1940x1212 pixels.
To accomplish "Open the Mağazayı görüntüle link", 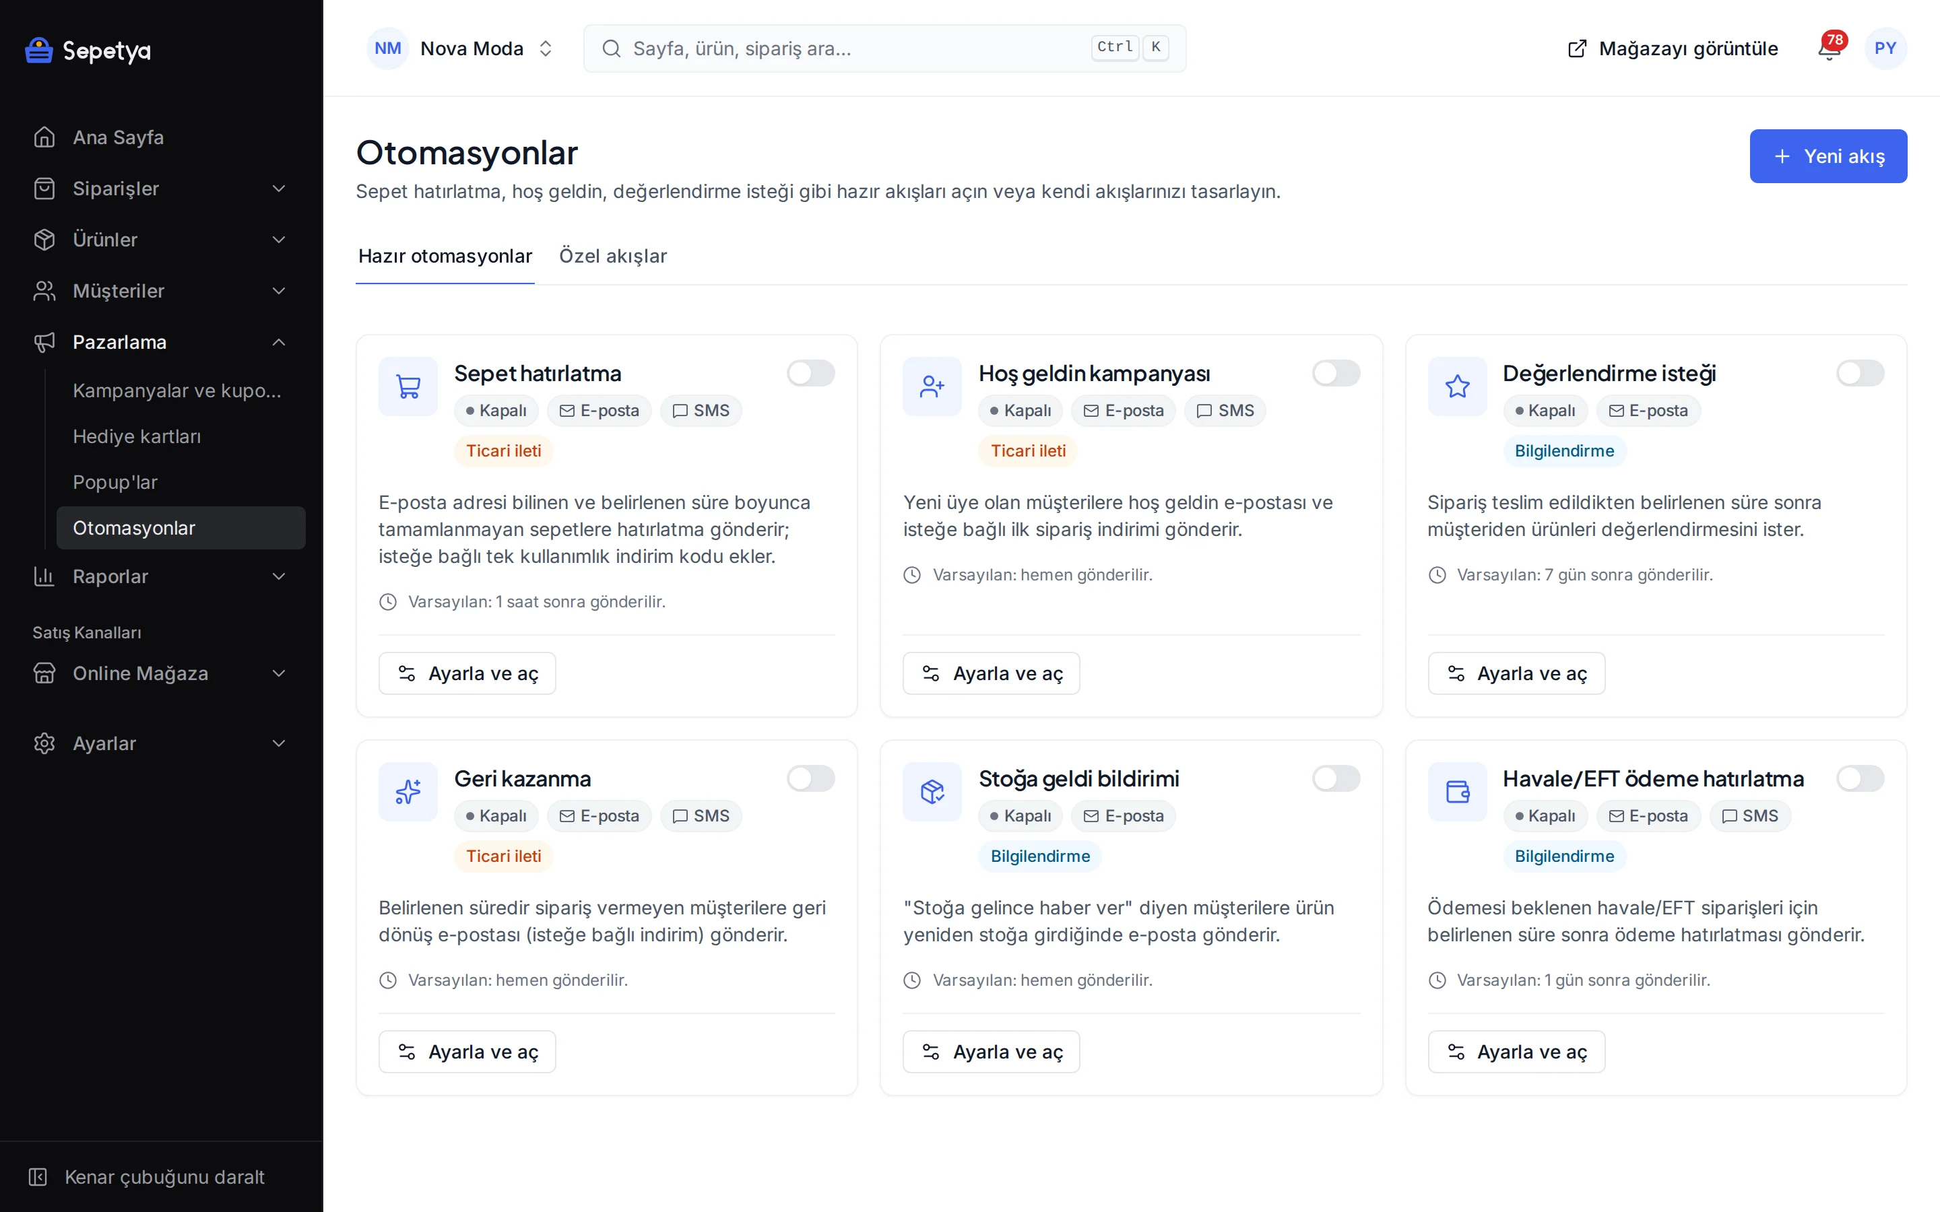I will point(1673,49).
